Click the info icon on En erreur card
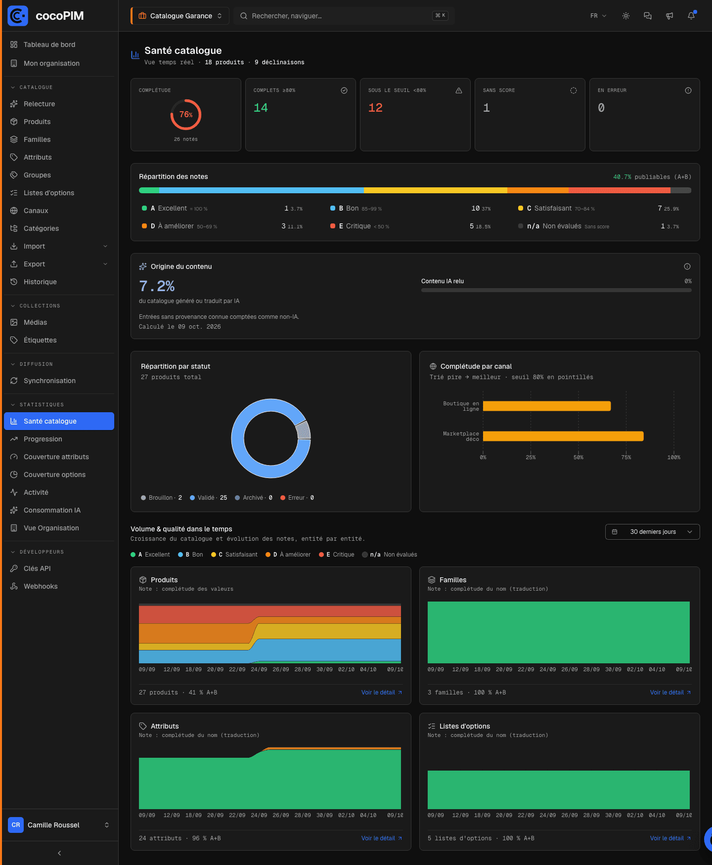The height and width of the screenshot is (865, 712). point(688,90)
